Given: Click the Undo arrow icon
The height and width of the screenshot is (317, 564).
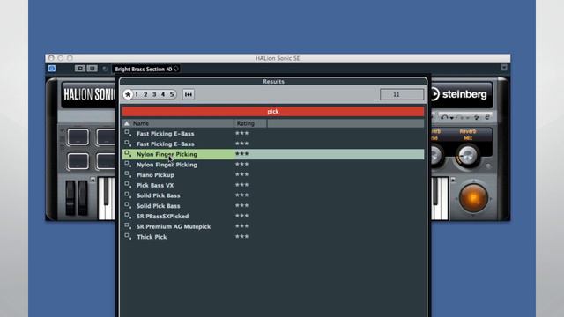Looking at the screenshot, I should 444,117.
